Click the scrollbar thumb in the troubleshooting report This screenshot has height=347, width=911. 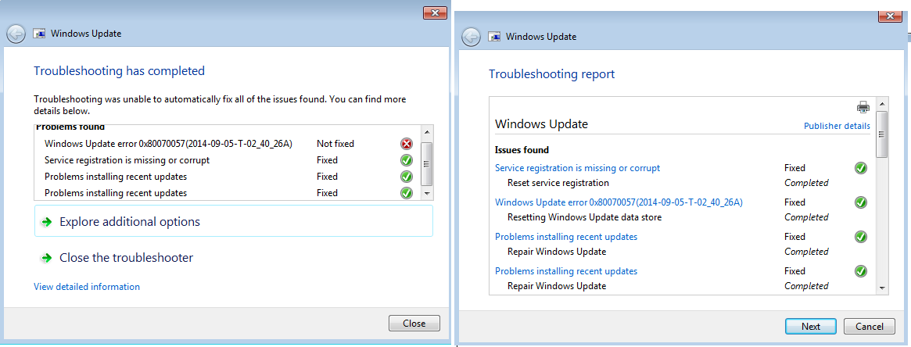[882, 134]
